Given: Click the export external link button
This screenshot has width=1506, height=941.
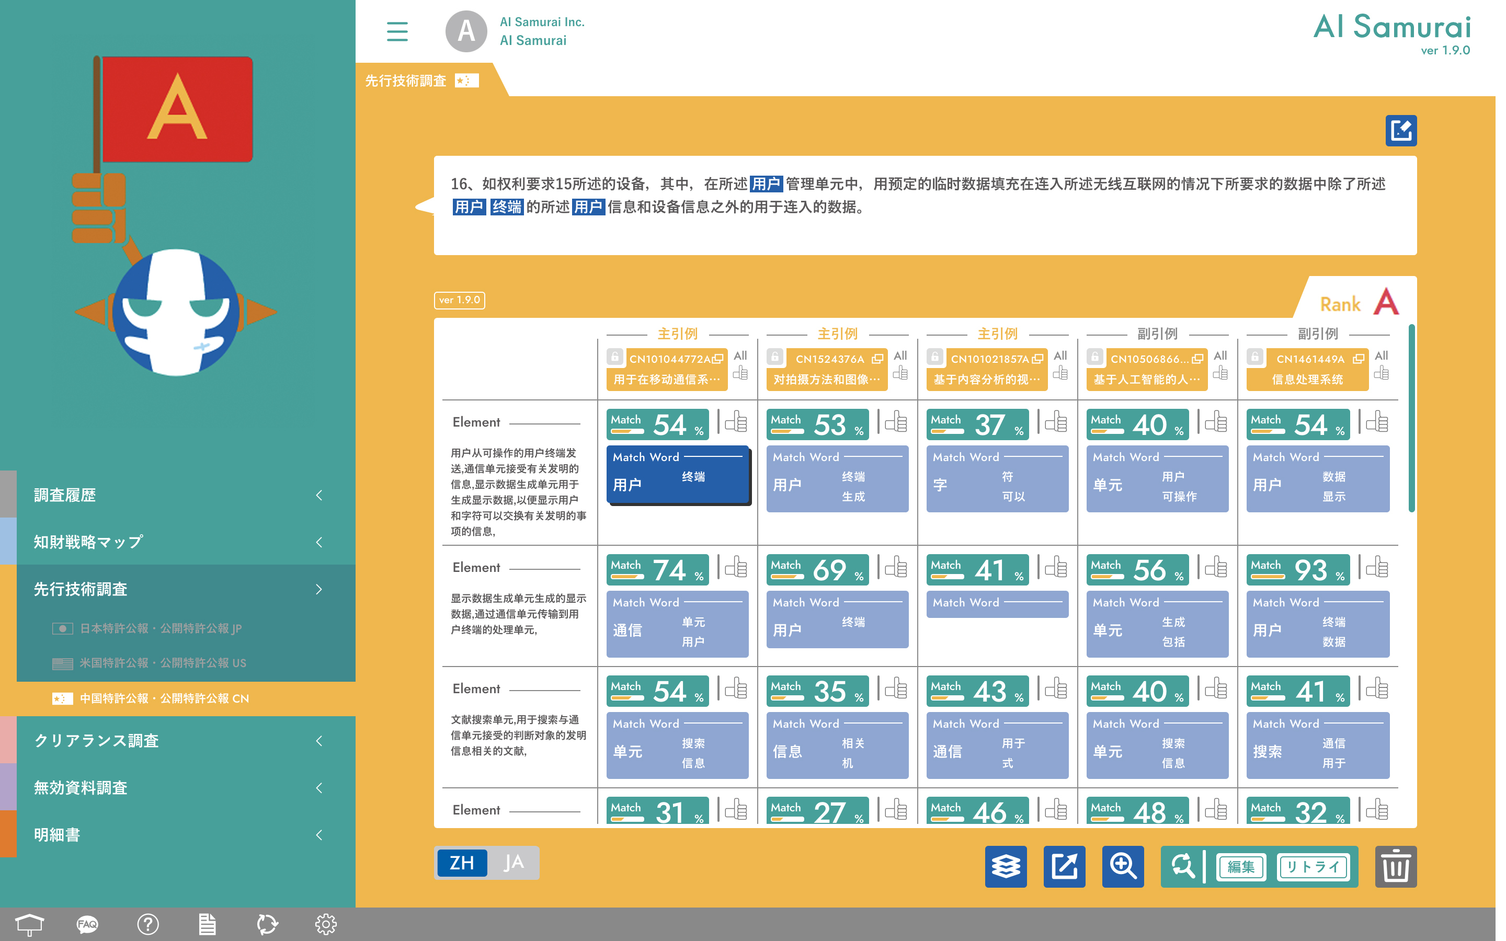Looking at the screenshot, I should [x=1064, y=866].
